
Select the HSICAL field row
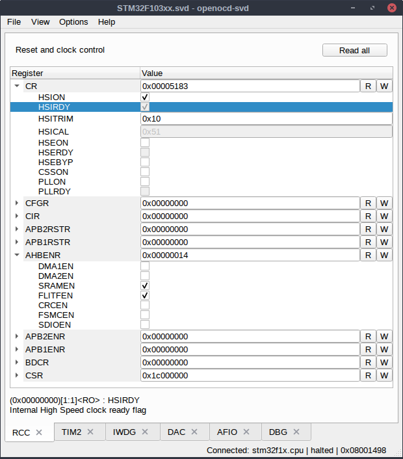click(x=201, y=132)
